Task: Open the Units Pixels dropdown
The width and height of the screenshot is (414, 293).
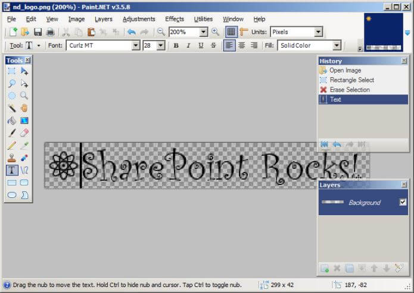Action: (319, 32)
